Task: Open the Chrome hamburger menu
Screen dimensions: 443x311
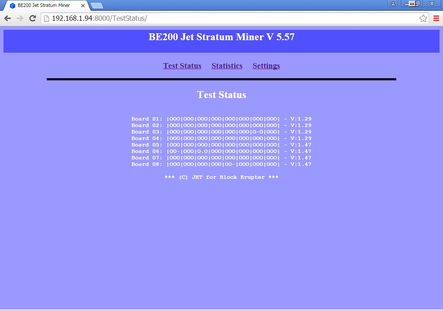Action: (436, 18)
